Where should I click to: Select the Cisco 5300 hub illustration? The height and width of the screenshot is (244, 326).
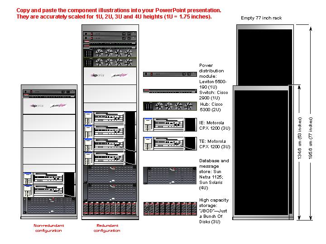click(170, 106)
